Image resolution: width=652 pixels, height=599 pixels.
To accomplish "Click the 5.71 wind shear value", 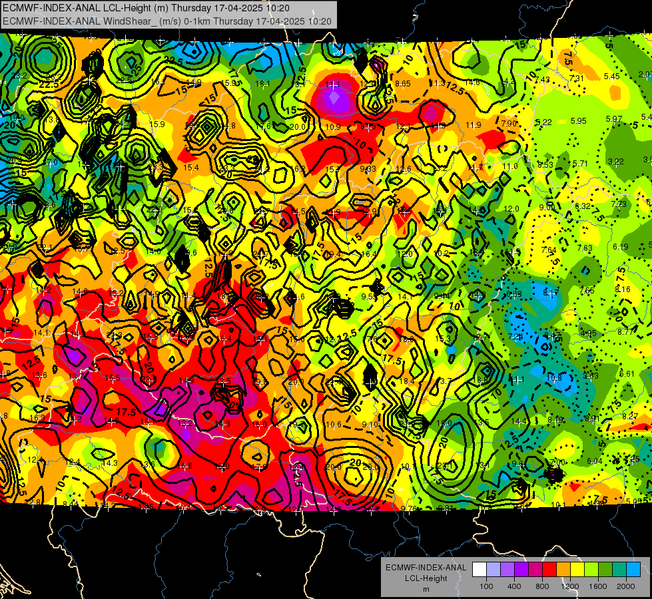I will [x=580, y=163].
